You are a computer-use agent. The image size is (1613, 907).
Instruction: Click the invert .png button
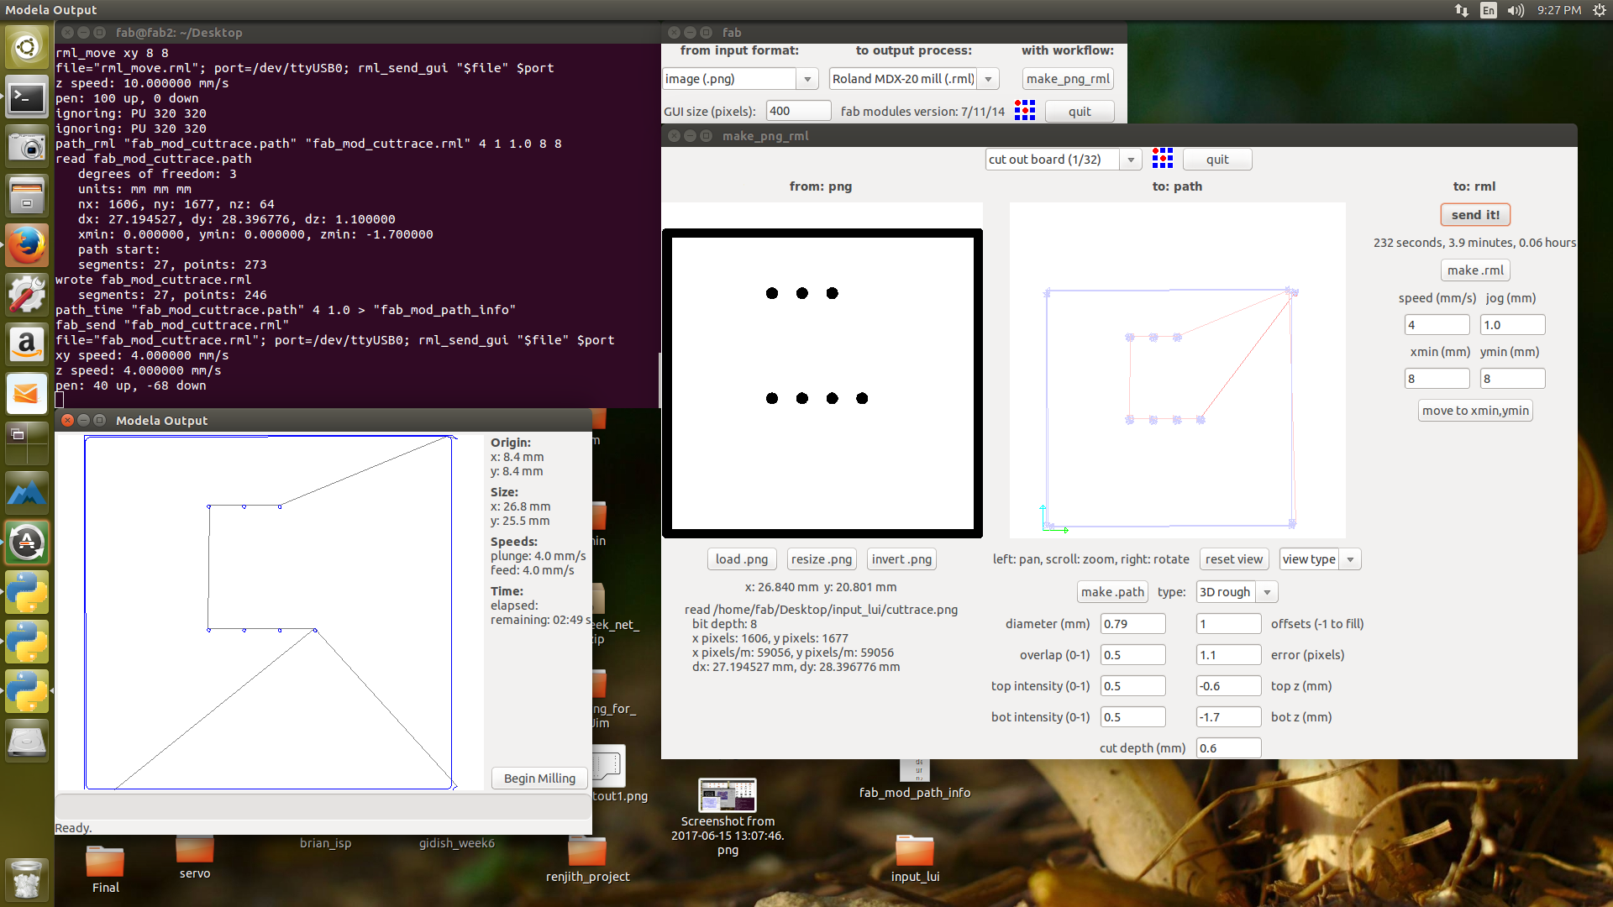tap(901, 559)
